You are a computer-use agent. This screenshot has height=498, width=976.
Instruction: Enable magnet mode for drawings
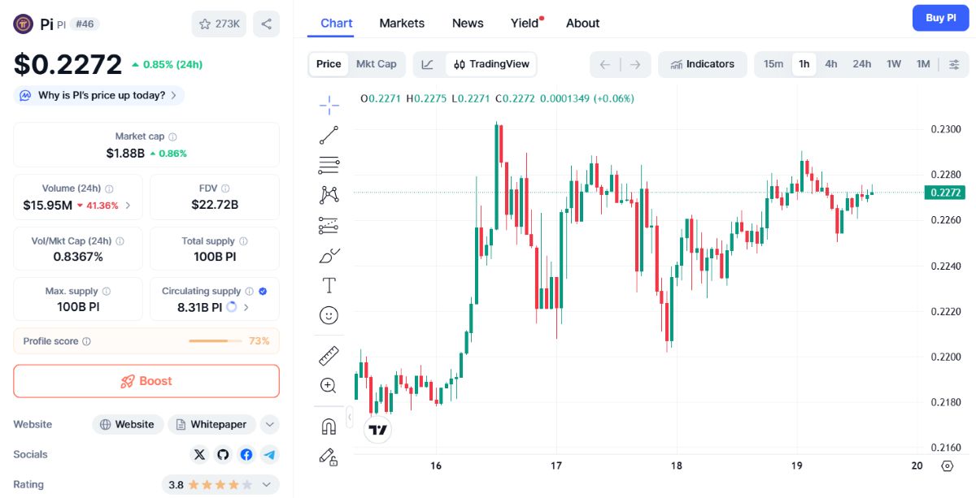(x=329, y=427)
